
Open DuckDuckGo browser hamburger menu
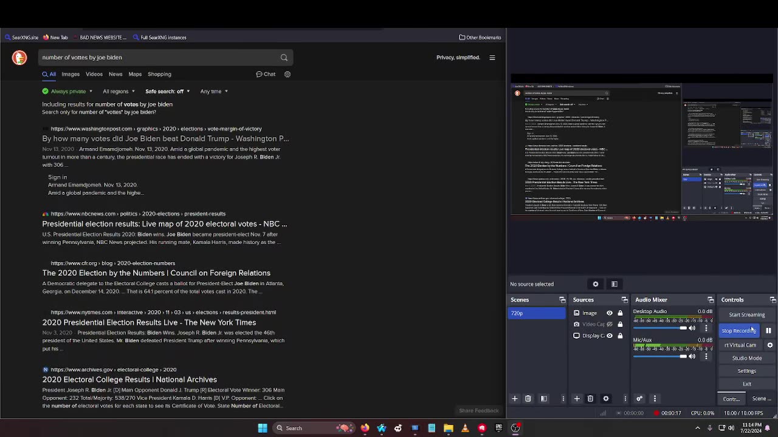point(492,58)
